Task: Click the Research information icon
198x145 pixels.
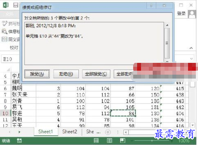Action: (4, 31)
